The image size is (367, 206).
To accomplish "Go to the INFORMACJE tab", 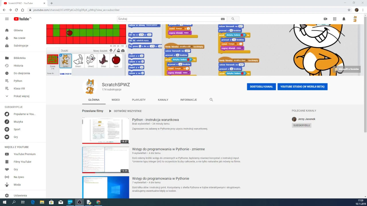I will (x=188, y=100).
